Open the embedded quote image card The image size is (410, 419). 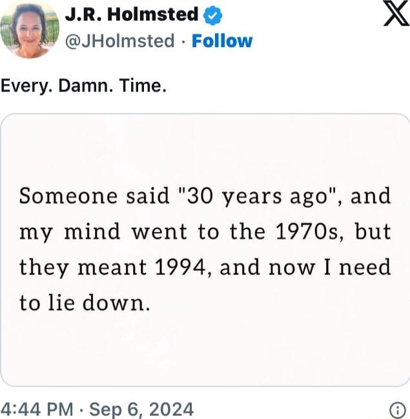(205, 250)
